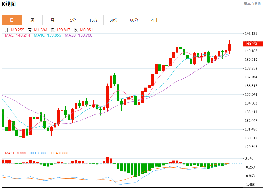Click the red 140.951 current price tag
Image resolution: width=266 pixels, height=188 pixels.
(x=253, y=44)
